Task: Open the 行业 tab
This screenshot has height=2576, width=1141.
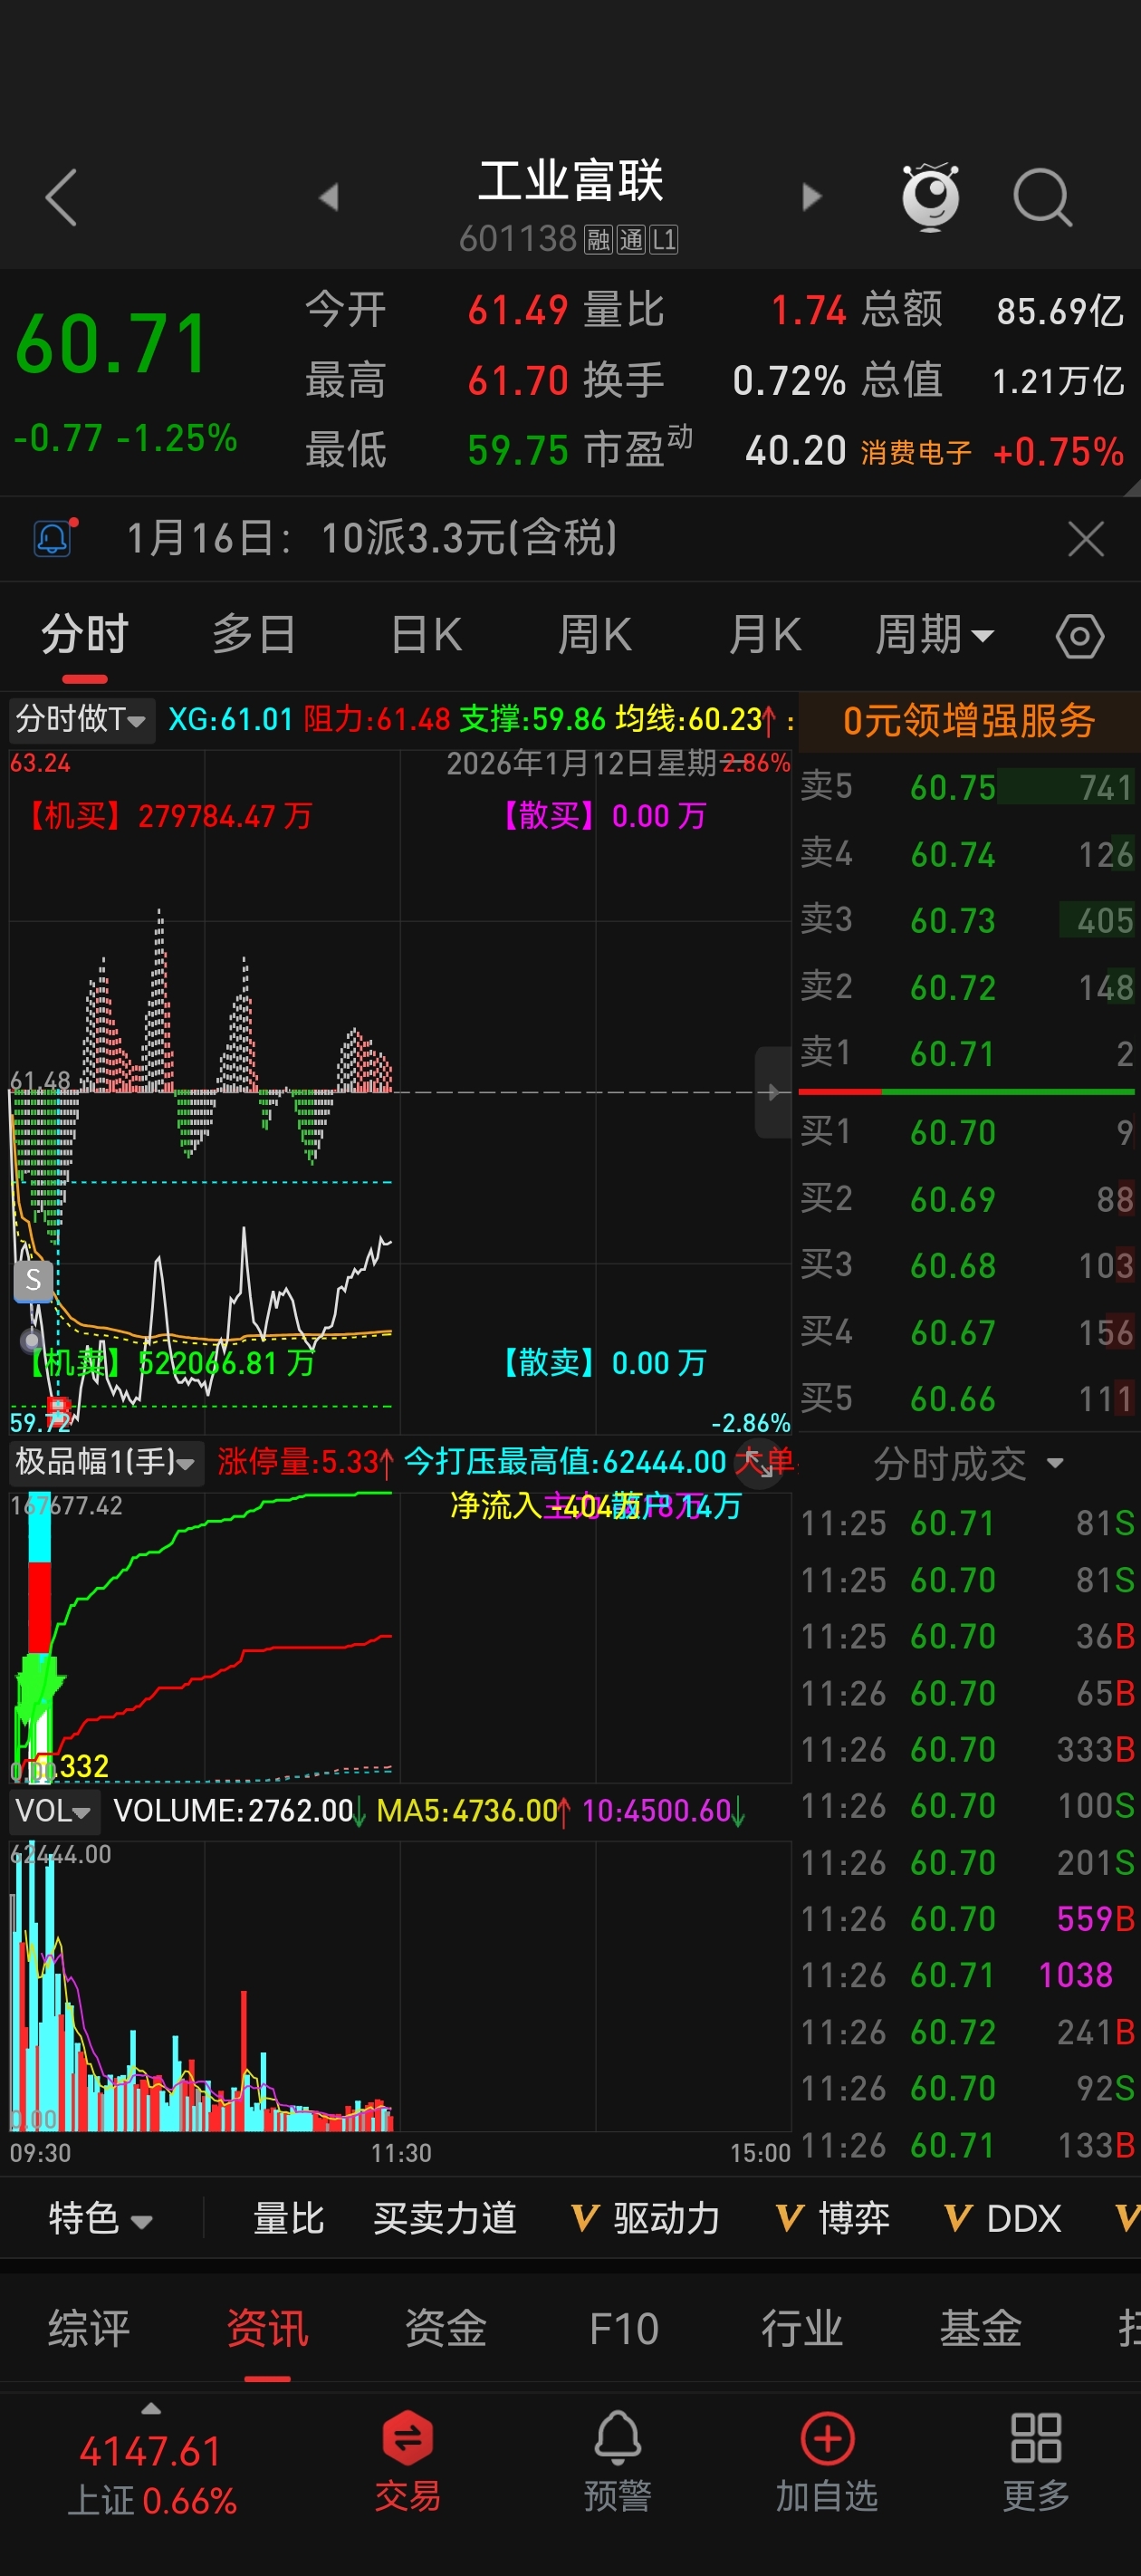Action: pos(802,2328)
